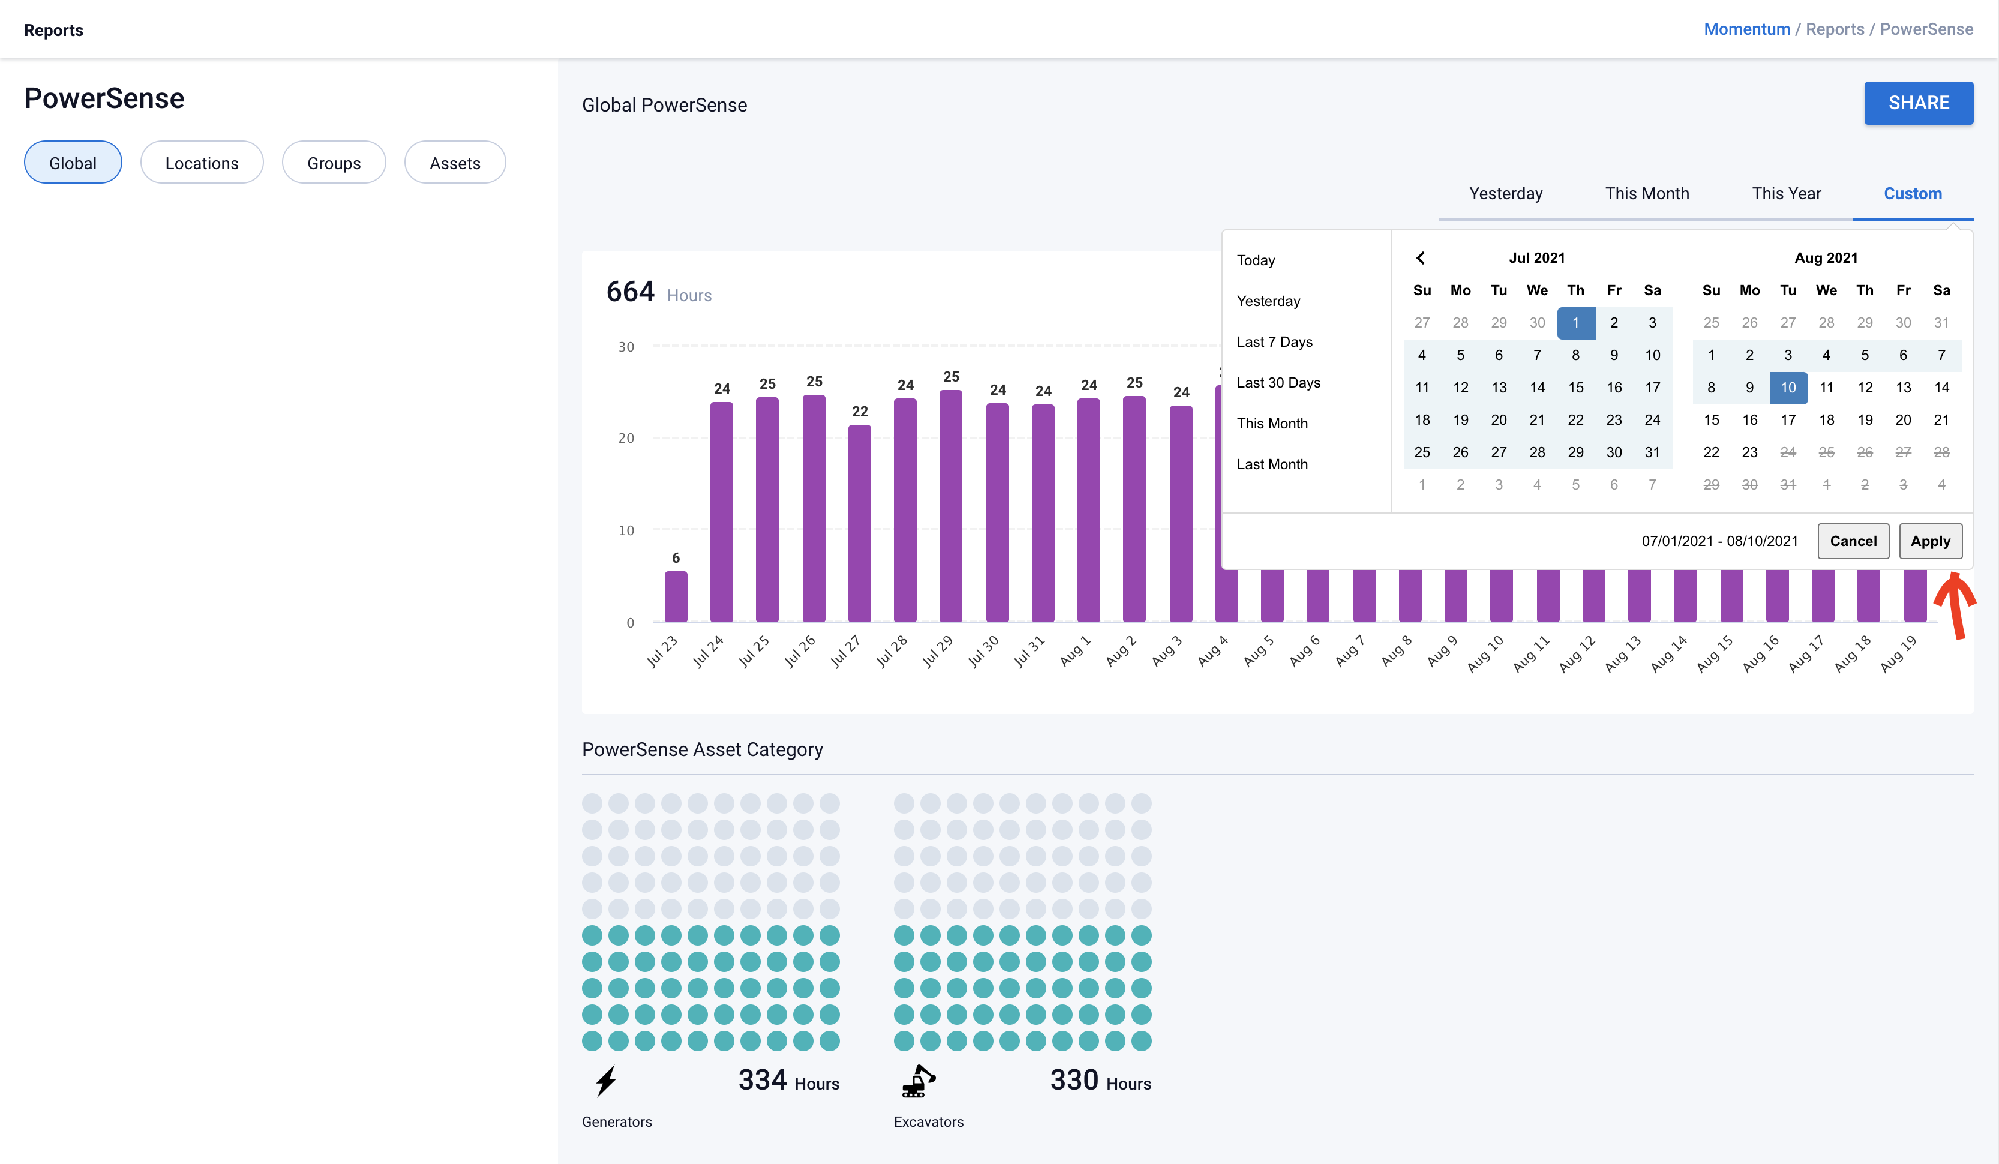Pick Last Month from preset list
Viewport: 1999px width, 1164px height.
click(1272, 464)
